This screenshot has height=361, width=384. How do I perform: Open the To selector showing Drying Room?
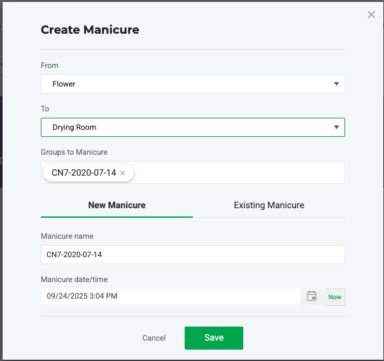[185, 127]
